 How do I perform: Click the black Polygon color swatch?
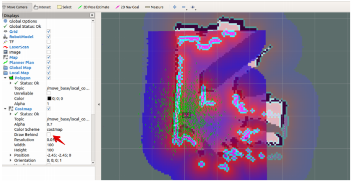(x=49, y=98)
